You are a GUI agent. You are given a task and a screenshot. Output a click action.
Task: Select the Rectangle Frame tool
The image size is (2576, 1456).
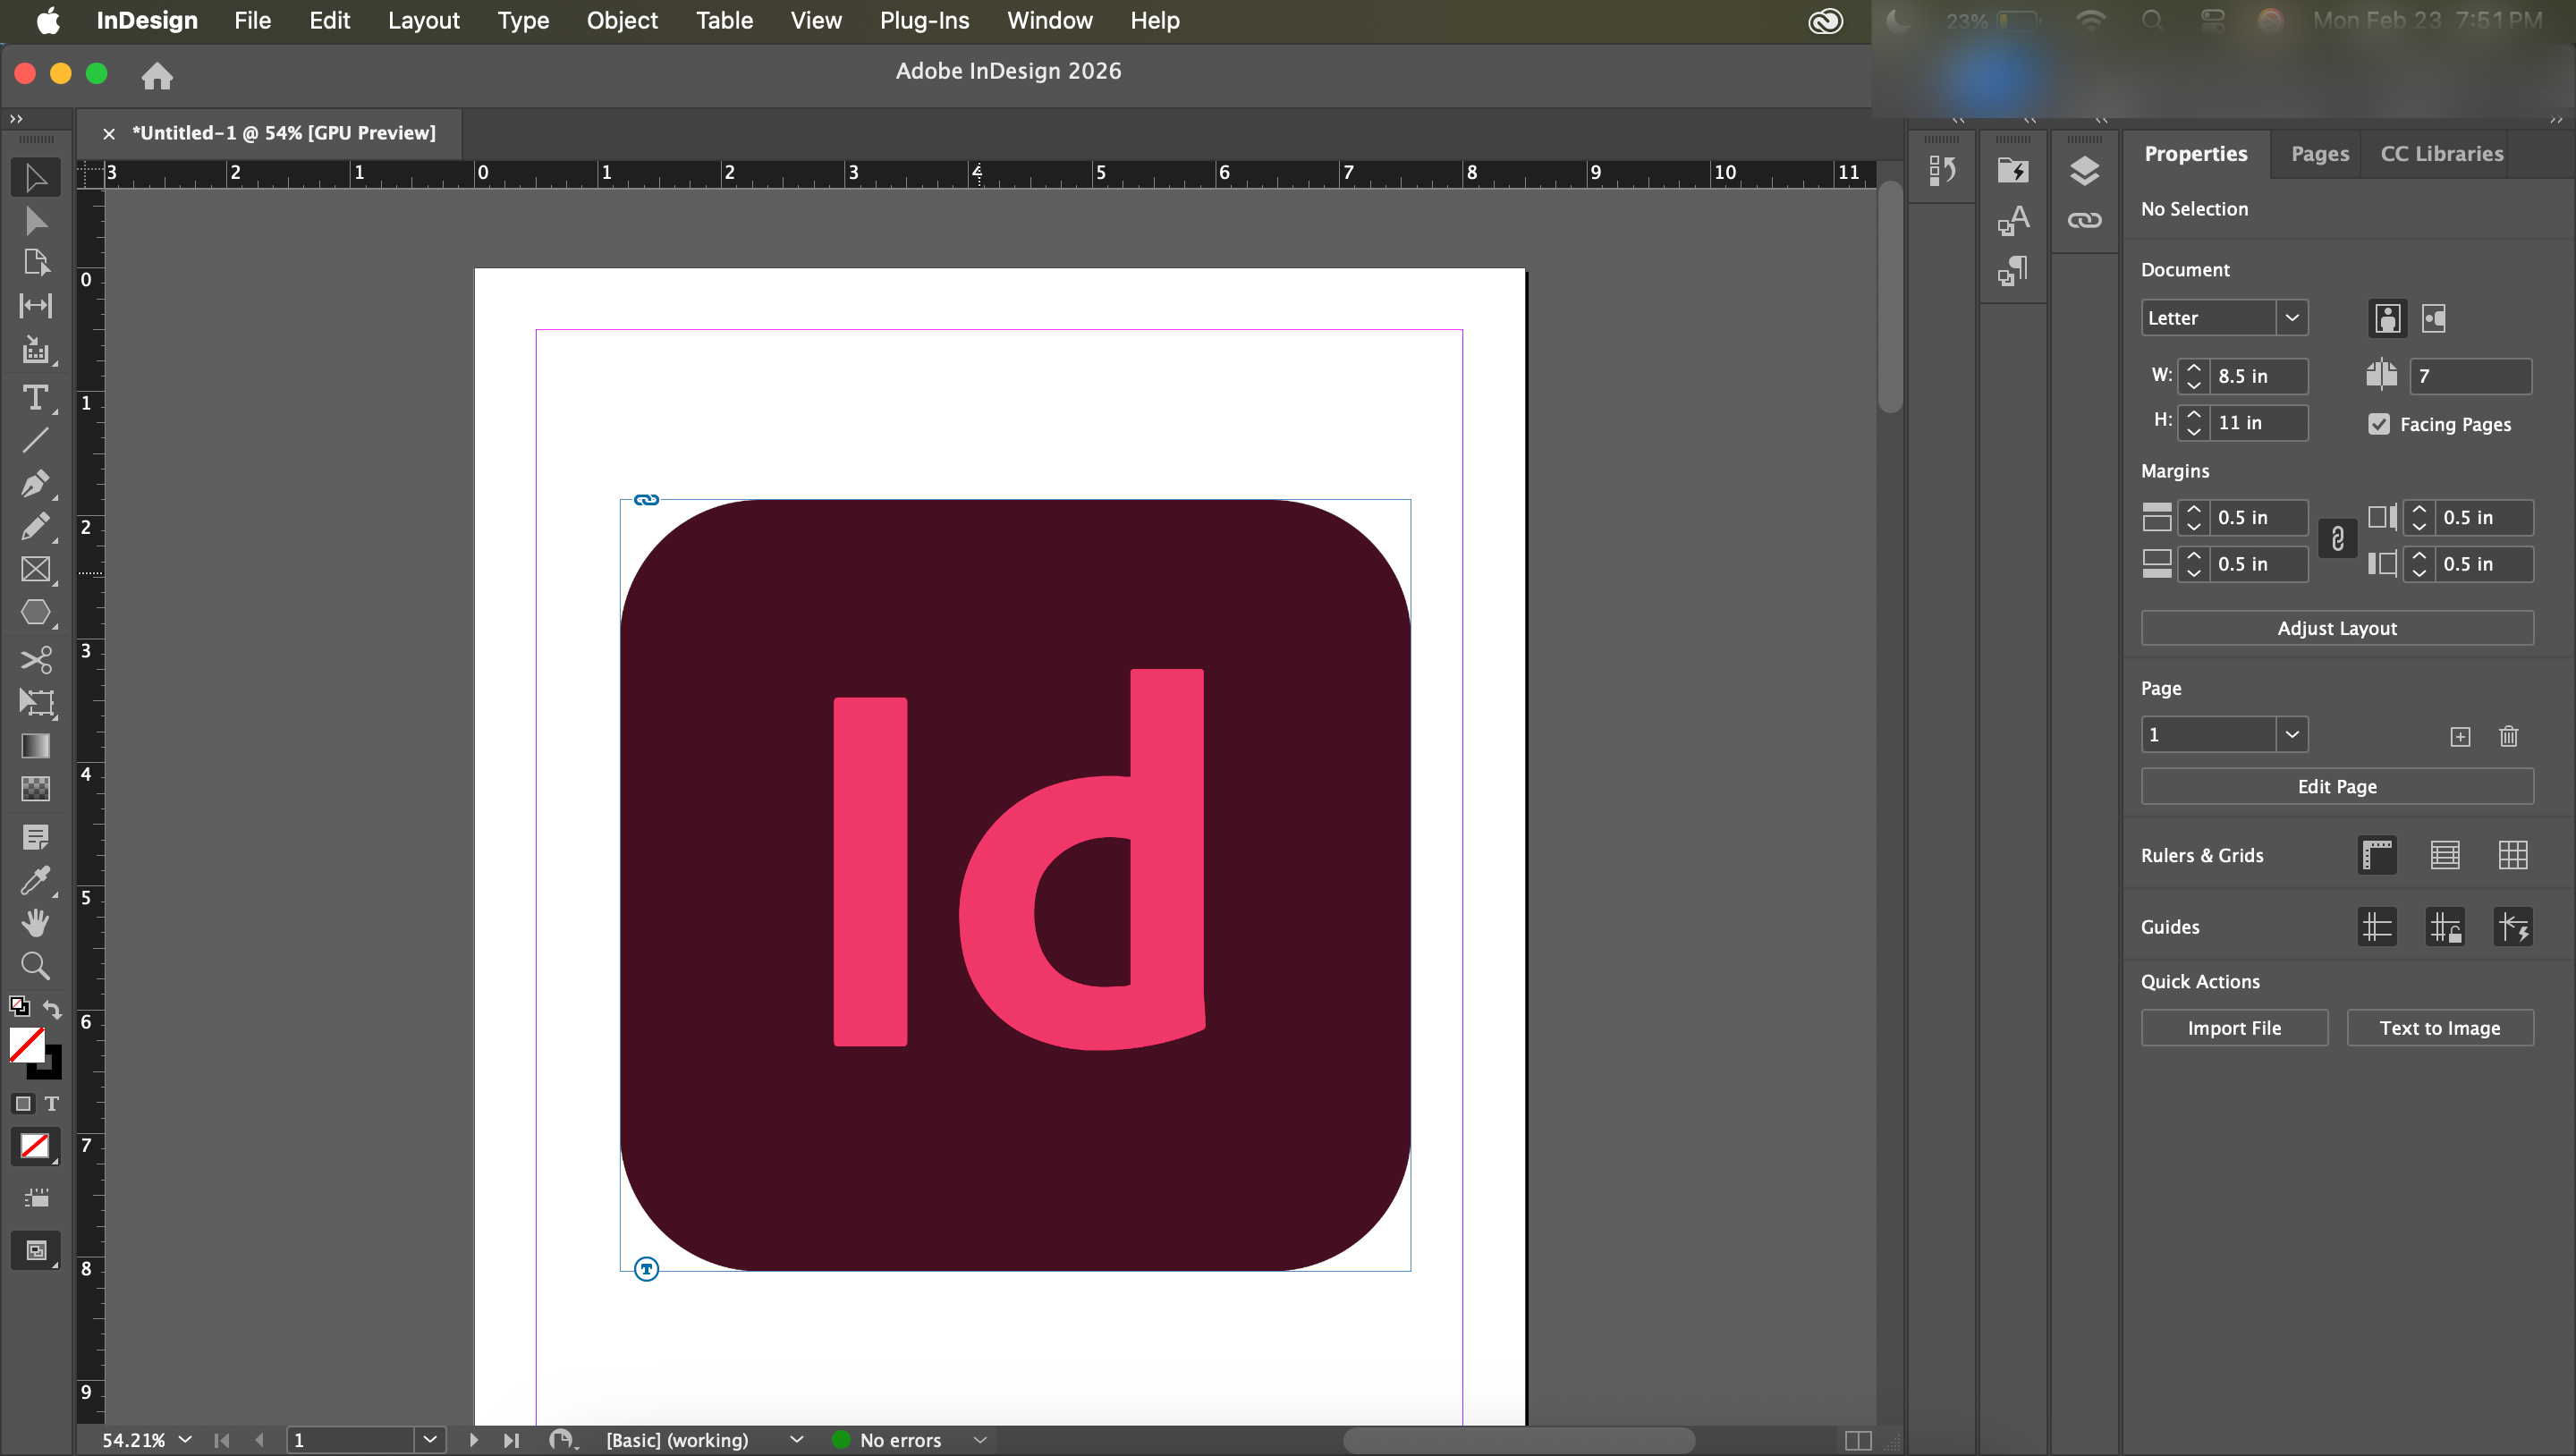pyautogui.click(x=35, y=569)
